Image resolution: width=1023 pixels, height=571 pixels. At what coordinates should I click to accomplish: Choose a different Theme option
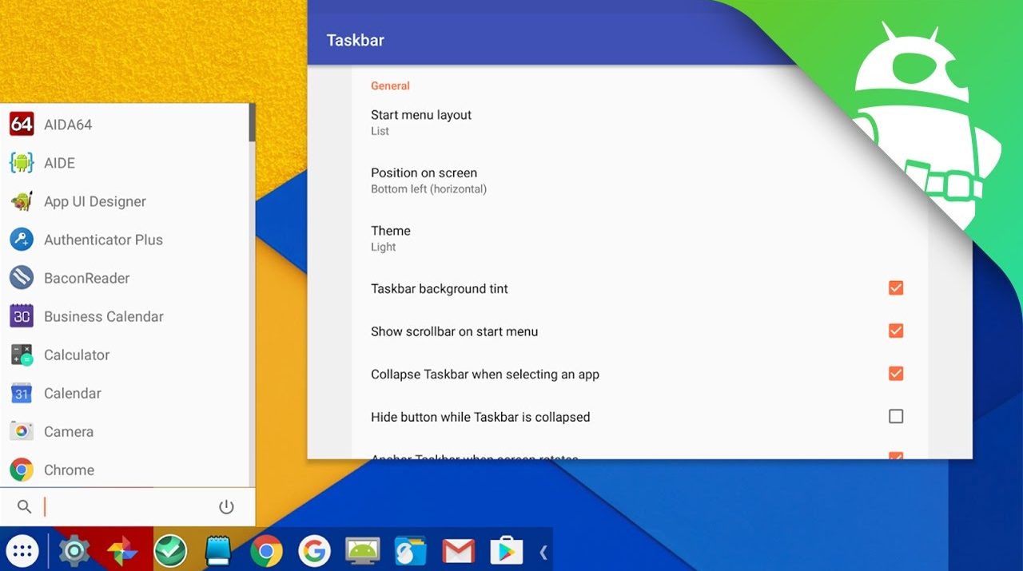pos(391,238)
